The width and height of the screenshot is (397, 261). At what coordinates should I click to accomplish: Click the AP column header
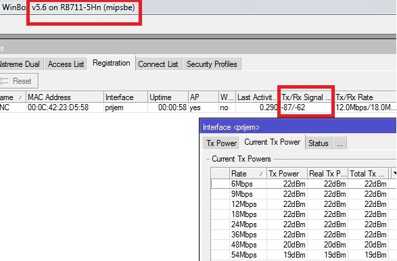coord(204,97)
